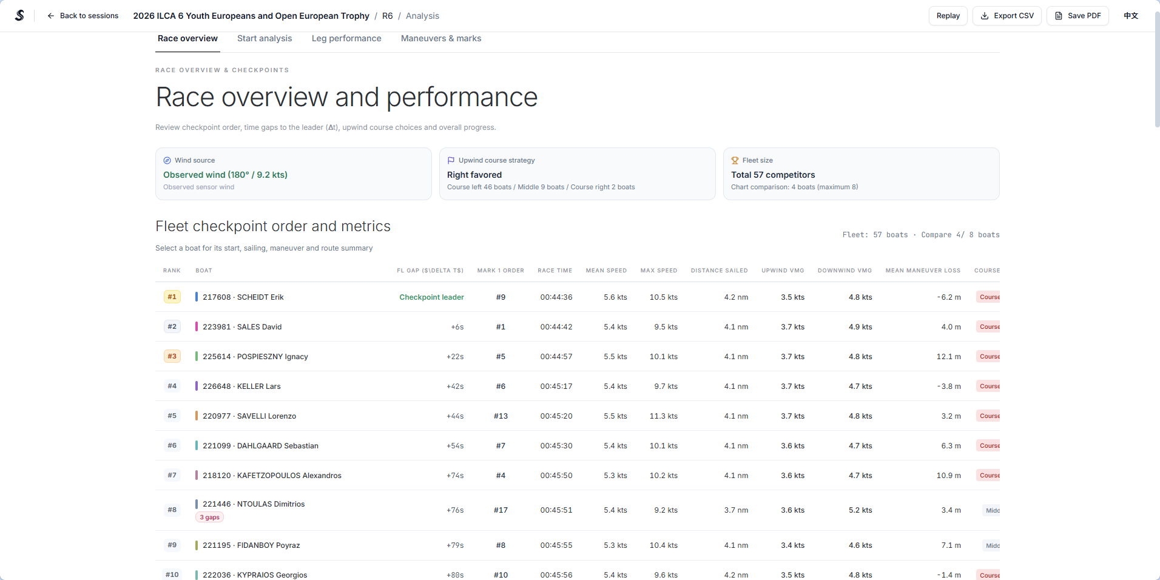1160x580 pixels.
Task: Click the page vertical scrollbar
Action: point(1157,70)
